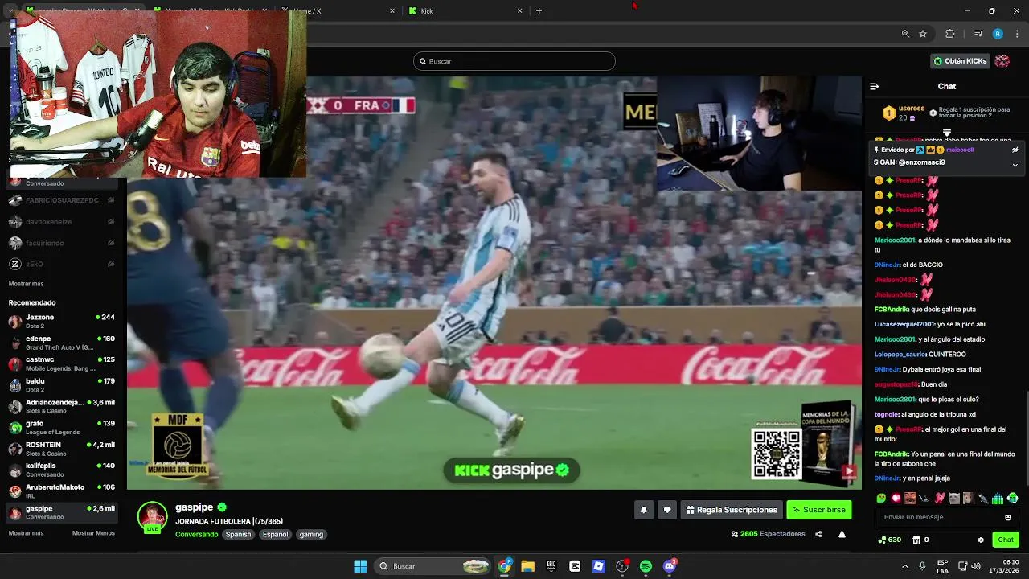
Task: Open a new browser tab with plus
Action: click(x=539, y=10)
